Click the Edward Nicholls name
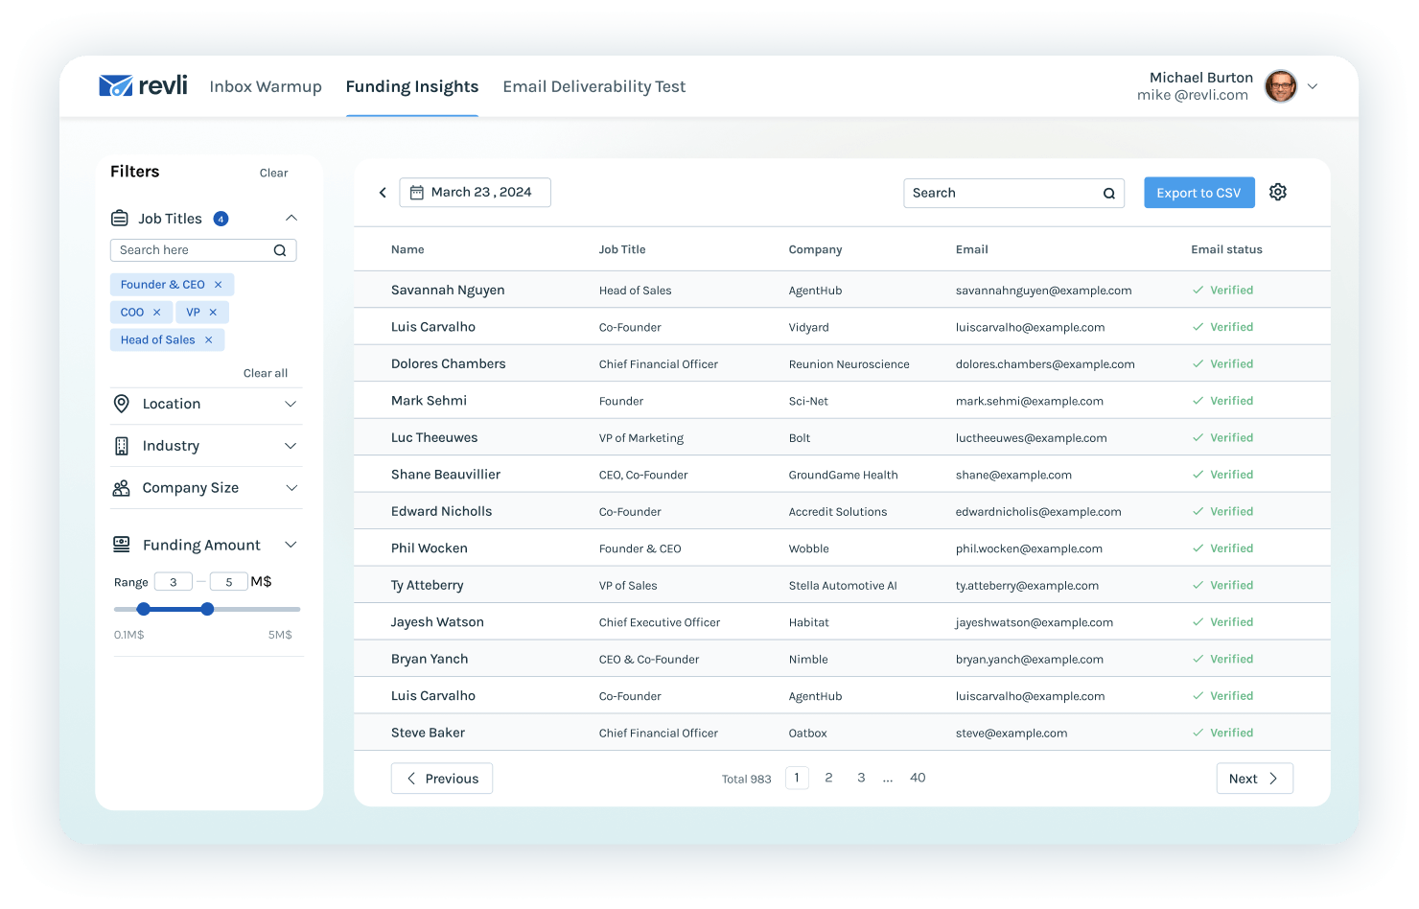 coord(441,512)
